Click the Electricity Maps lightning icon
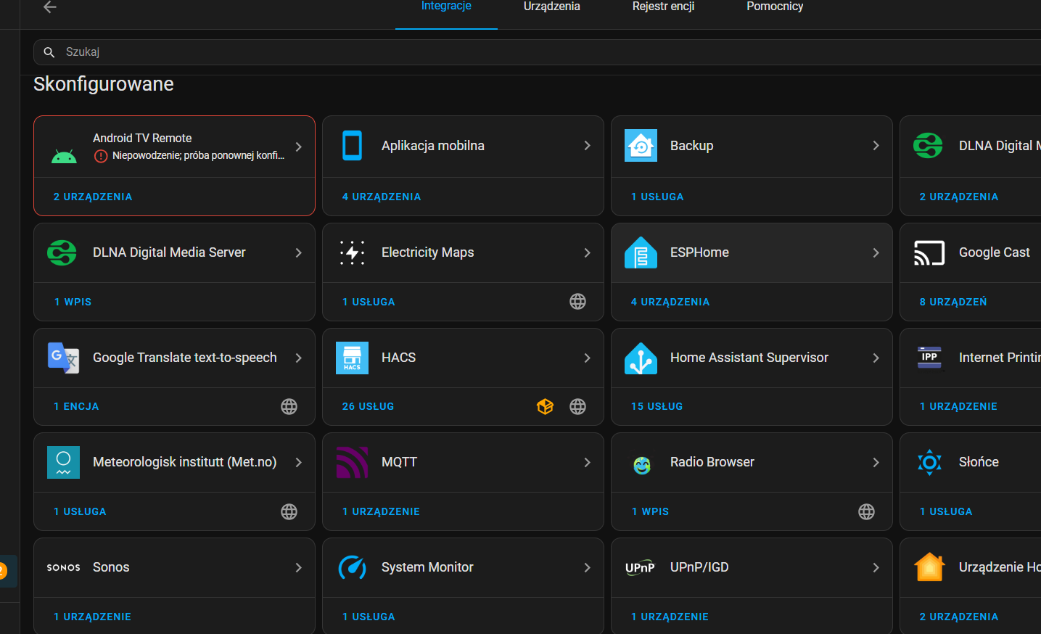Image resolution: width=1041 pixels, height=634 pixels. click(x=352, y=252)
